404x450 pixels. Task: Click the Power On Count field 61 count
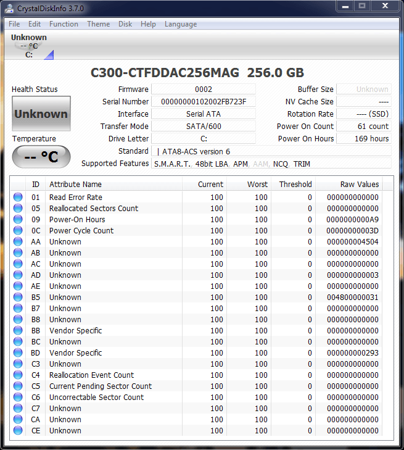click(x=364, y=127)
